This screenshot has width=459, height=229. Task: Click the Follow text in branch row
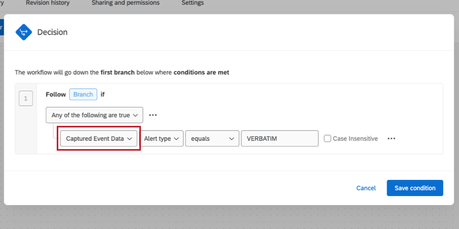56,95
